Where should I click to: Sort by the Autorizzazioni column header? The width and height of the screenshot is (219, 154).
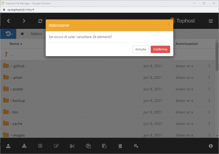pos(187,44)
